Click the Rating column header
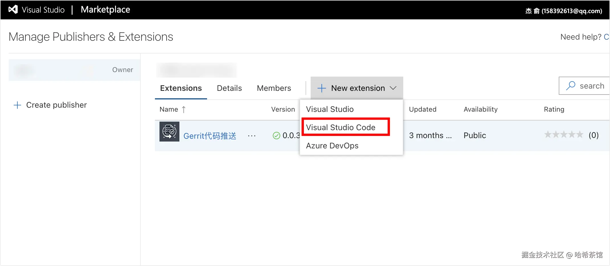 pos(554,109)
